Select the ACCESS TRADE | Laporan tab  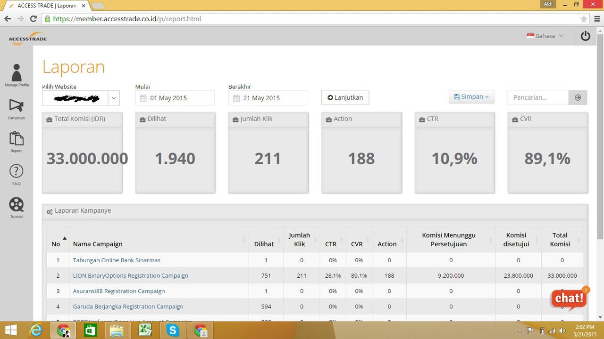pos(47,5)
